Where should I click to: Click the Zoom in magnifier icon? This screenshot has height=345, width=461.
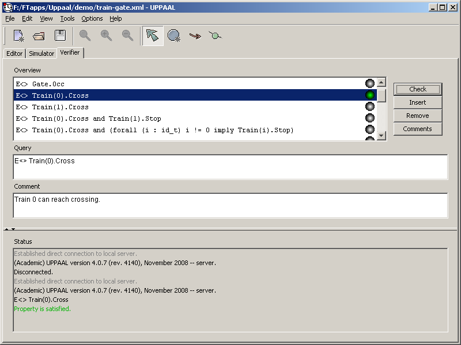pyautogui.click(x=106, y=36)
